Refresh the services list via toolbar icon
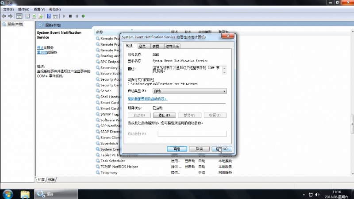The width and height of the screenshot is (354, 199). point(34,16)
